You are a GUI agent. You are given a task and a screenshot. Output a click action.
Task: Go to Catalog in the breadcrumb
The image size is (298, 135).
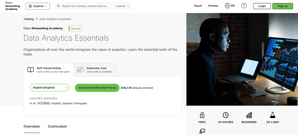(29, 19)
